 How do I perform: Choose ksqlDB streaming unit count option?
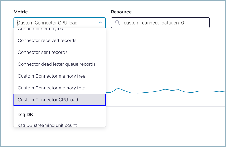(x=47, y=125)
